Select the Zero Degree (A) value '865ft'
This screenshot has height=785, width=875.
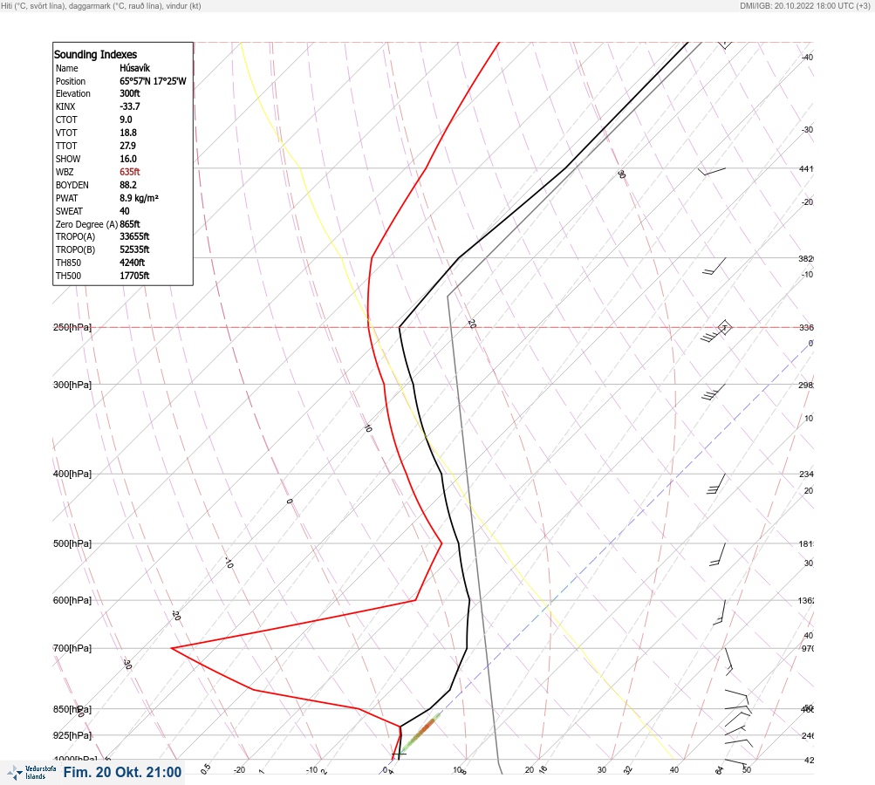(129, 224)
